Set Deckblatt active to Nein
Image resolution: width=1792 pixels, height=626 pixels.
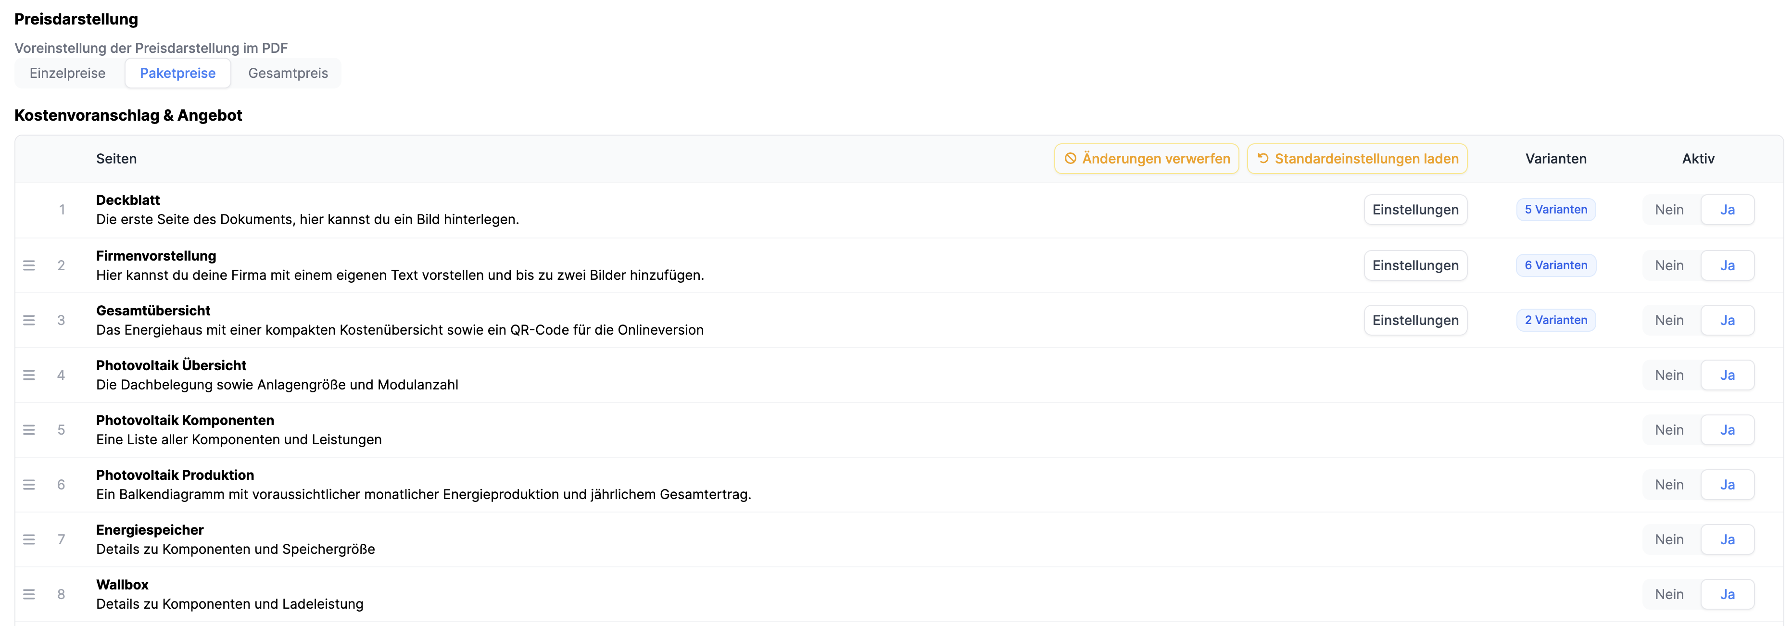coord(1669,210)
